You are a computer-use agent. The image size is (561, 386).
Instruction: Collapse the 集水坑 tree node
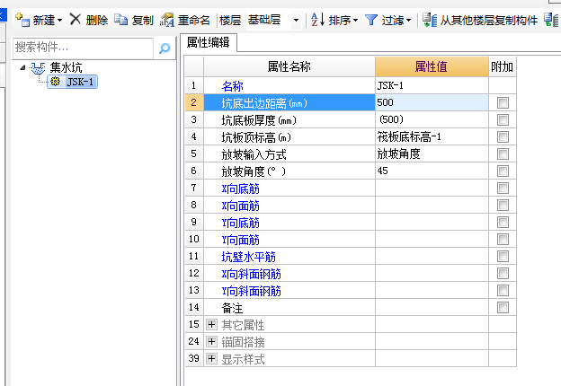[x=22, y=67]
